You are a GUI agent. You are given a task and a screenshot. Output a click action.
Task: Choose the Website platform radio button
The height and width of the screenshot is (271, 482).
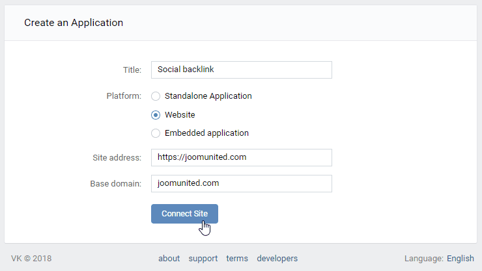[156, 115]
